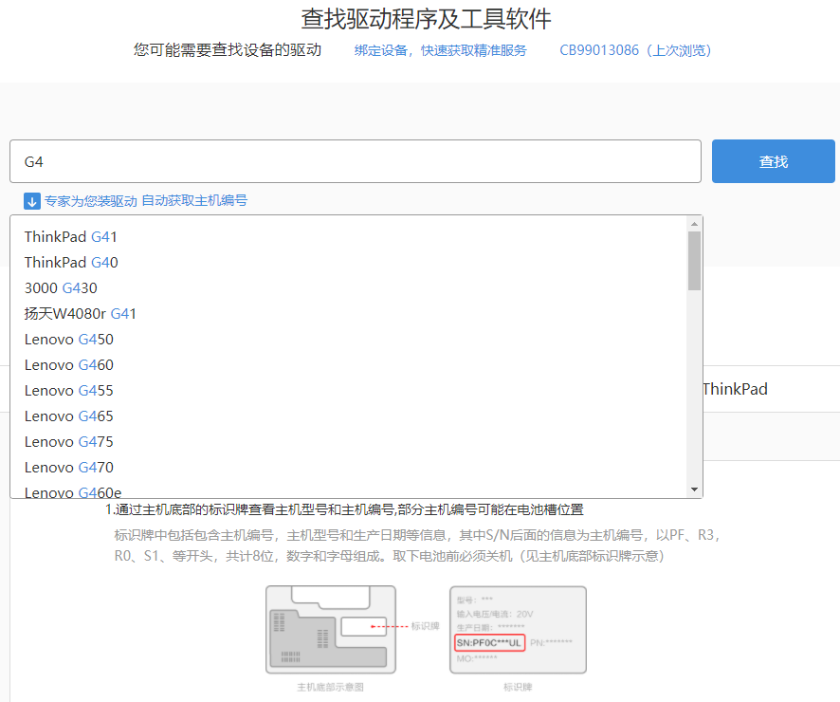Select 3000 G430 suggestion
This screenshot has height=702, width=840.
tap(61, 288)
